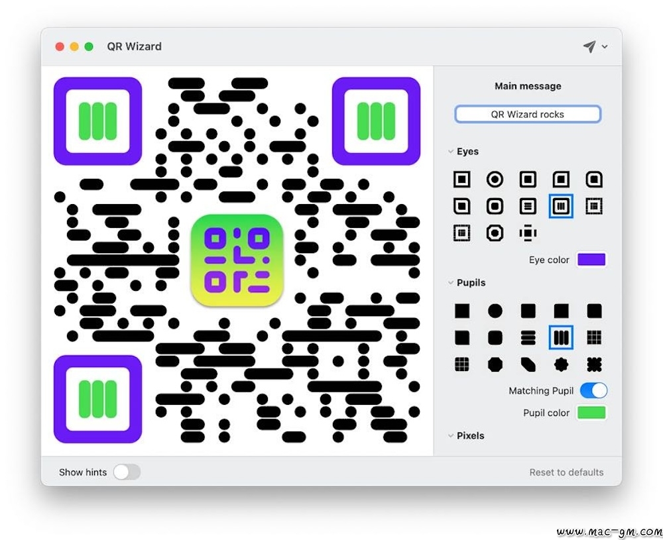Click the 'Matching Pupil' label
This screenshot has width=663, height=540.
click(x=541, y=391)
